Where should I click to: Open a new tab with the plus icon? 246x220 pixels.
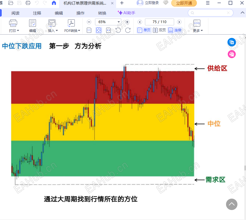(x=122, y=3)
